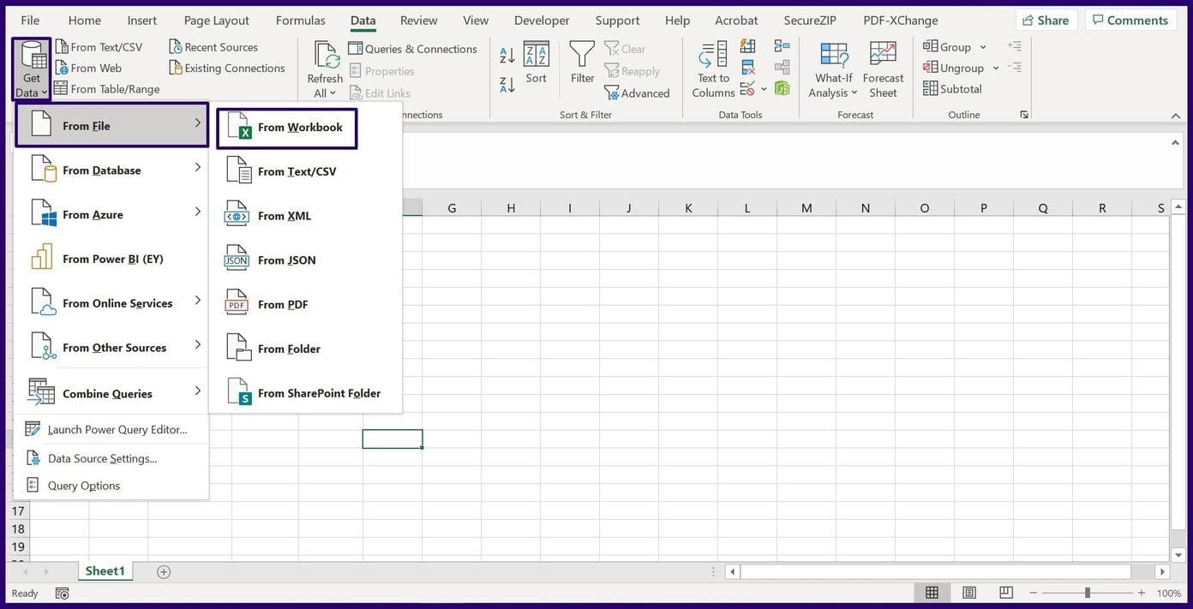Click the Subtotal button

(x=953, y=88)
